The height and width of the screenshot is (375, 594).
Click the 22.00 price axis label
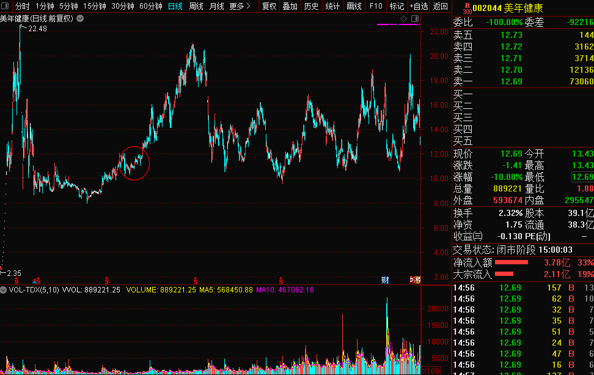coord(439,32)
